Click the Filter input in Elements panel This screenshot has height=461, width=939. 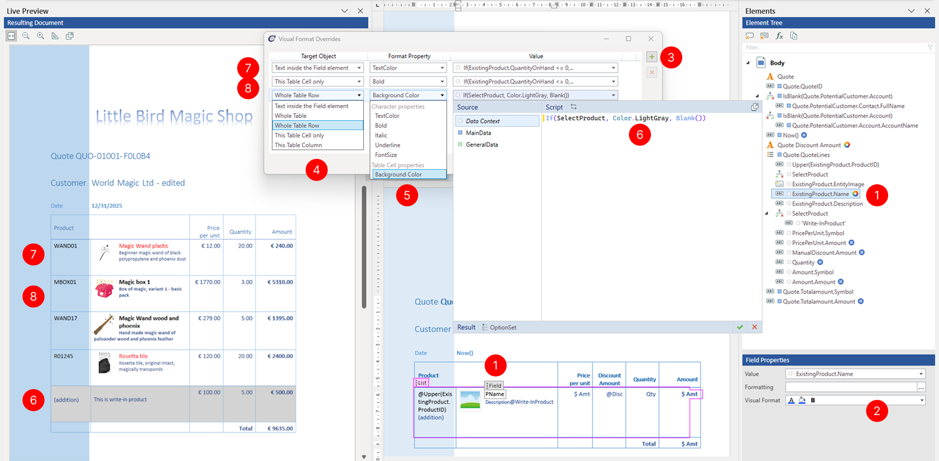coord(834,47)
